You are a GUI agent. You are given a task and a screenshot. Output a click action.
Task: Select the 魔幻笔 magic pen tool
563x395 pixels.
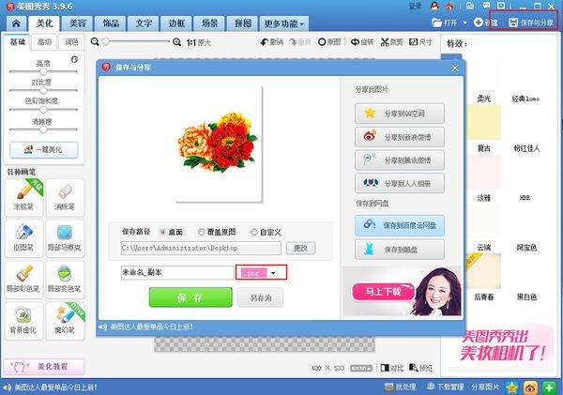(65, 321)
